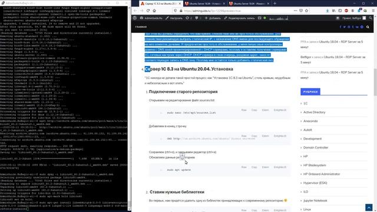The image size is (377, 212).
Task: Open the ILO category link
Action: (x=306, y=192)
